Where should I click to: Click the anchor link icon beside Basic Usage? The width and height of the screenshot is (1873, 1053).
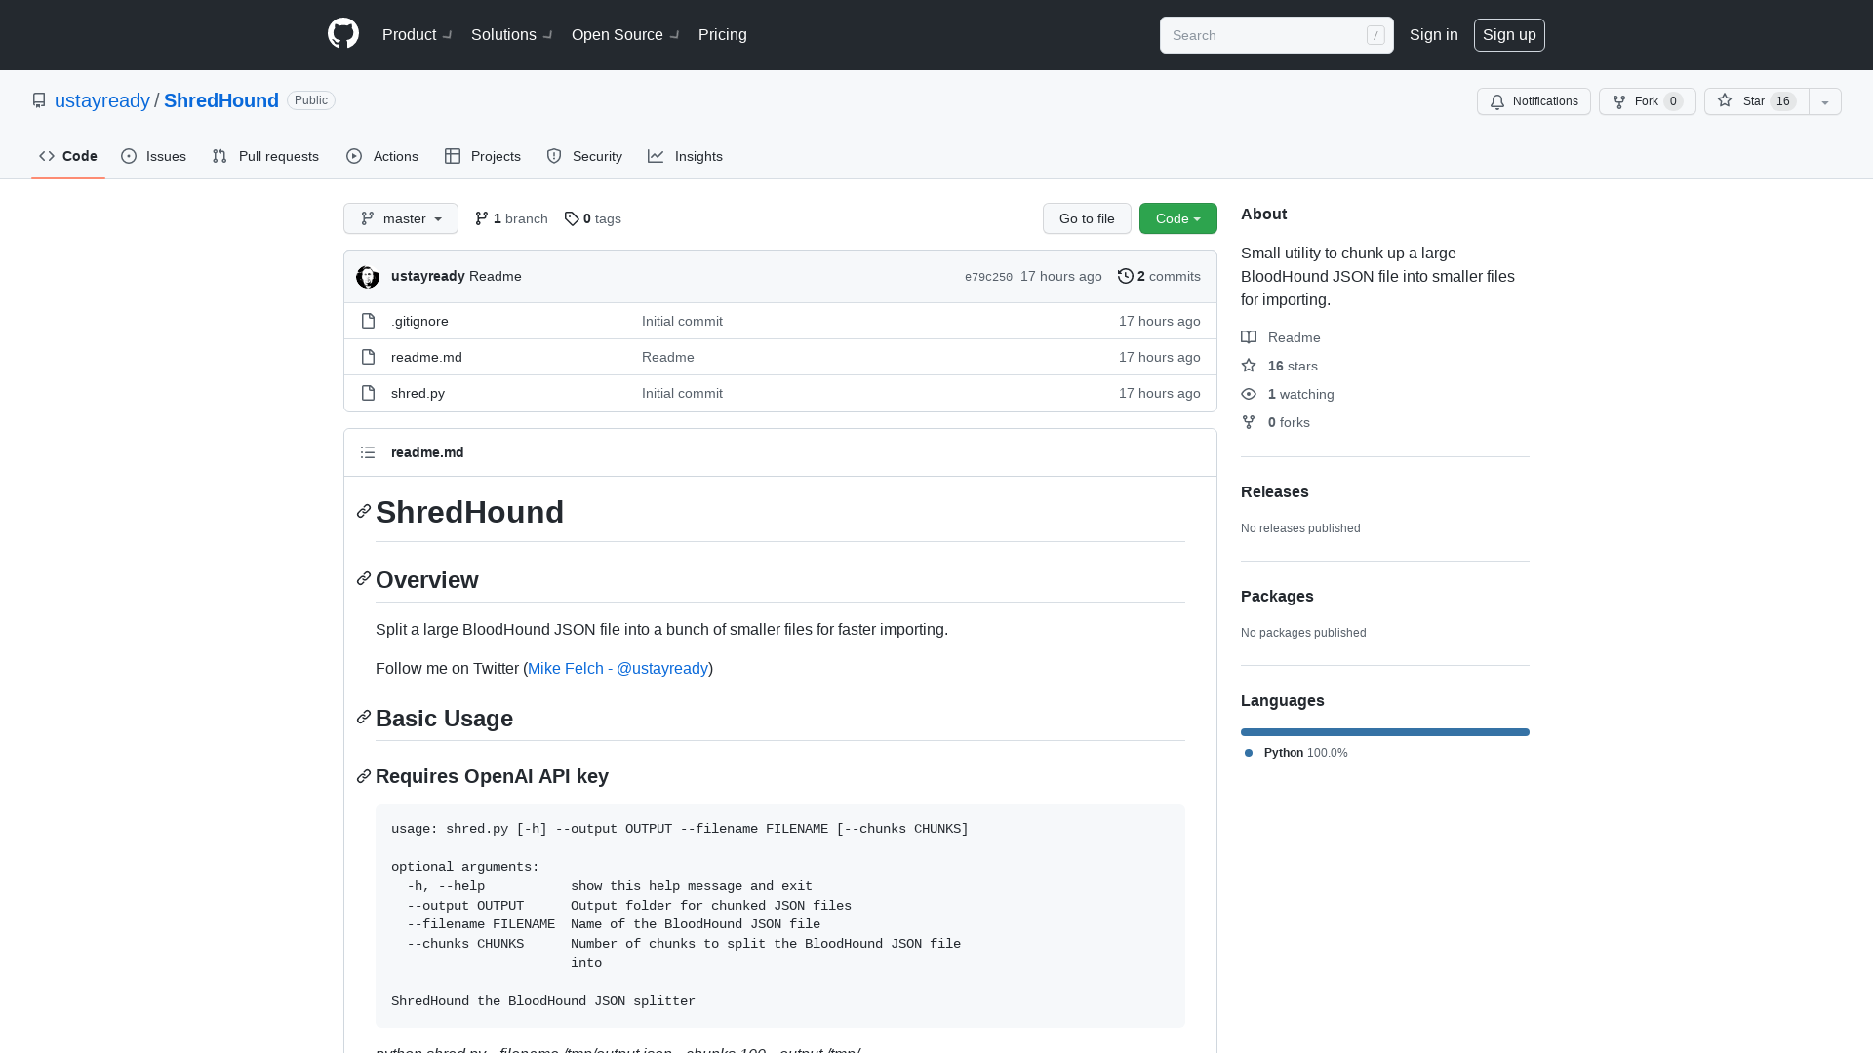point(364,718)
